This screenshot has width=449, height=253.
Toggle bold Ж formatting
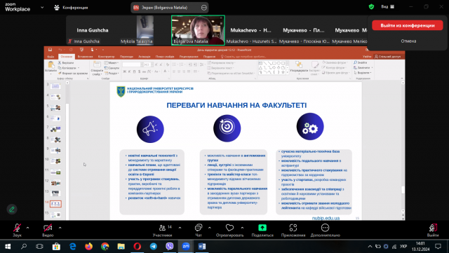[125, 71]
